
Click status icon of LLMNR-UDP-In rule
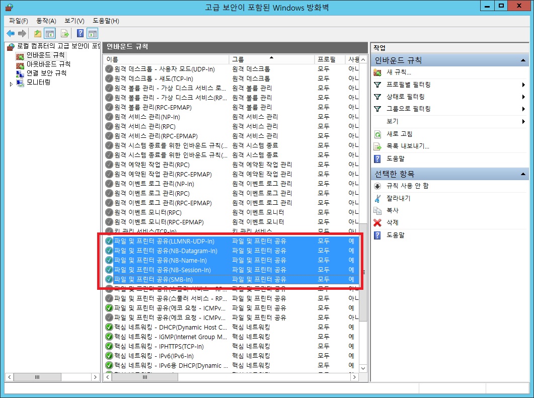click(109, 241)
